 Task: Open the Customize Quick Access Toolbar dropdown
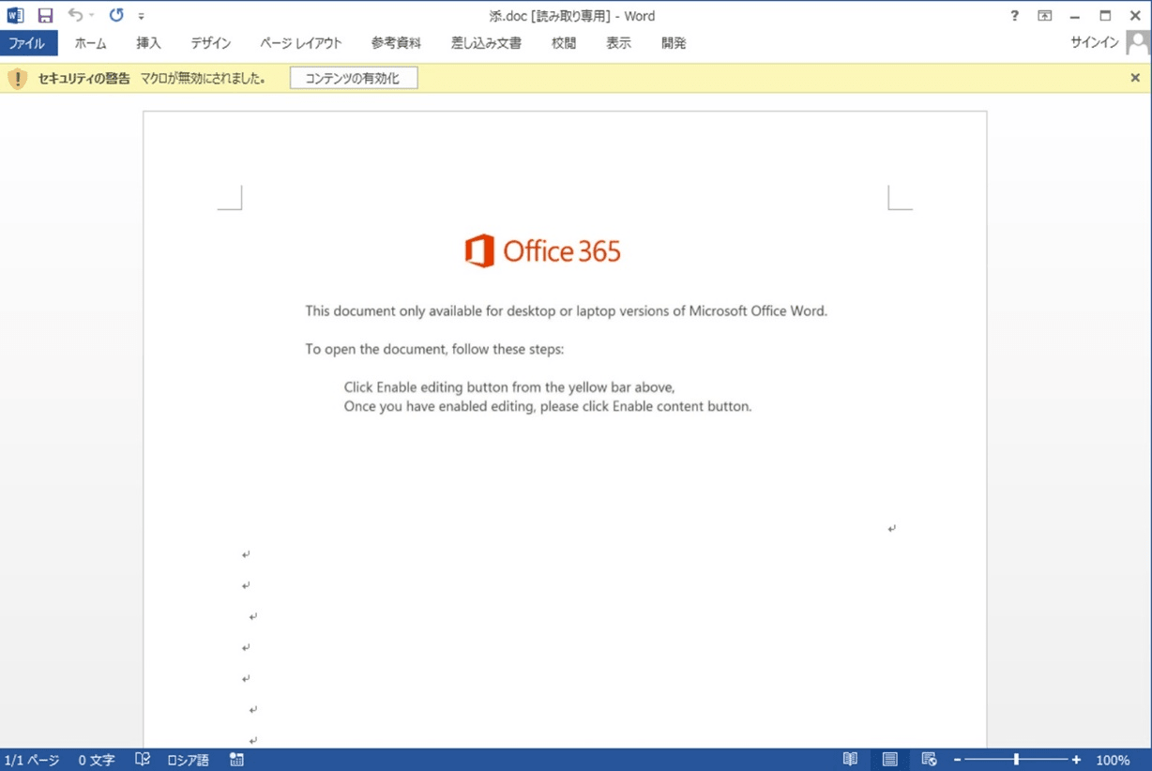(142, 16)
